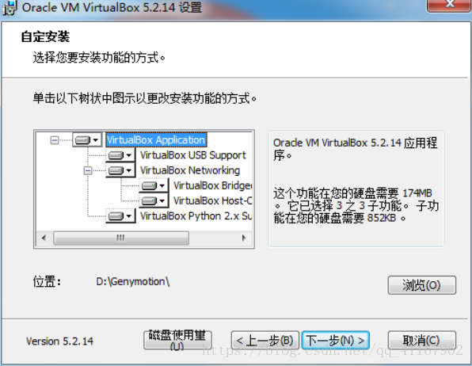Select the VirtualBox USB Support tree item
Viewport: 472px width, 366px height.
[x=193, y=155]
